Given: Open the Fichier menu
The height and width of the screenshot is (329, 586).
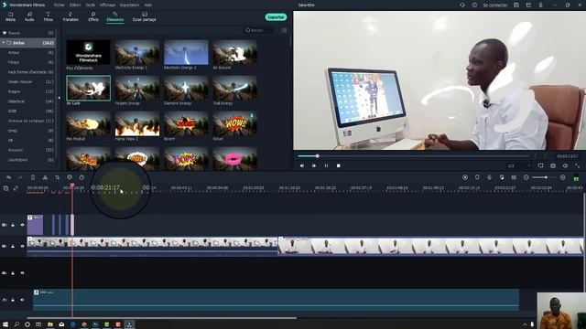Looking at the screenshot, I should click(59, 5).
